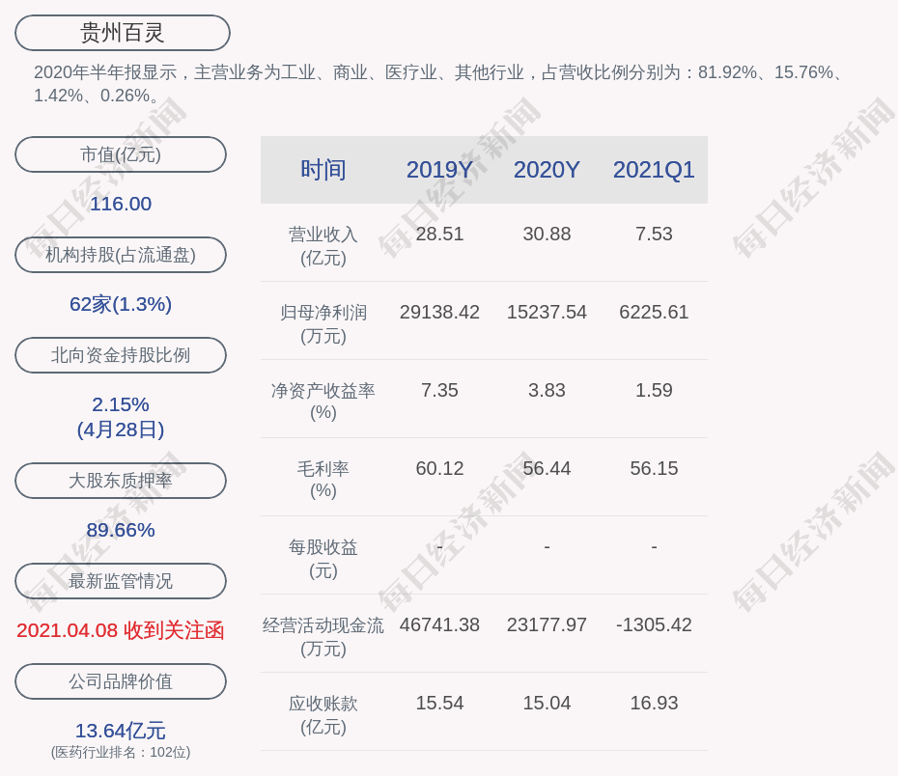Click the 大股东质押率 label pill
This screenshot has height=776, width=898.
[121, 481]
